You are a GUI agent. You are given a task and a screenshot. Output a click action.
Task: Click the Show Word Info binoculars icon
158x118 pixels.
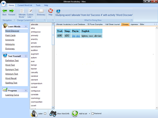tap(53, 114)
